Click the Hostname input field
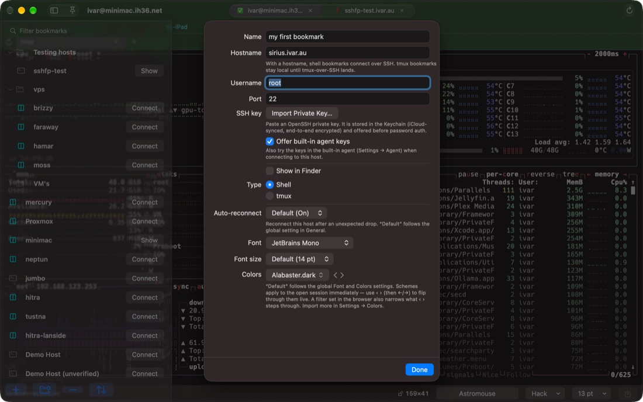This screenshot has height=402, width=643. click(x=347, y=53)
